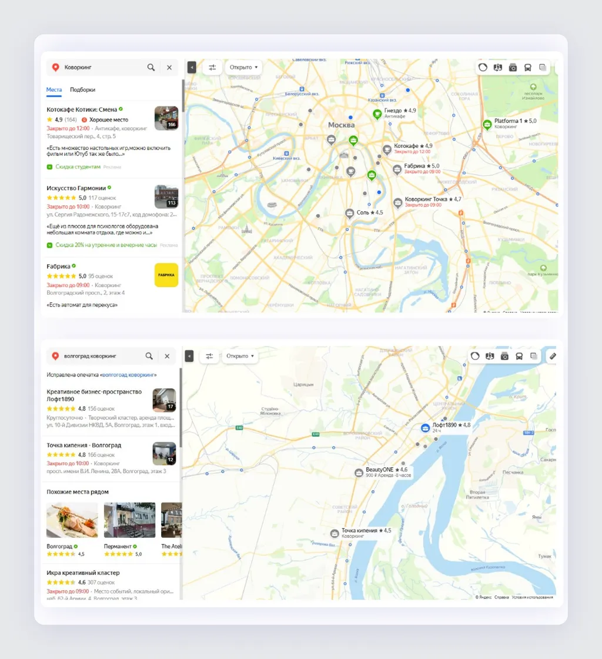Click the Хорошее место badge on Котокафе
The width and height of the screenshot is (602, 659).
point(105,120)
